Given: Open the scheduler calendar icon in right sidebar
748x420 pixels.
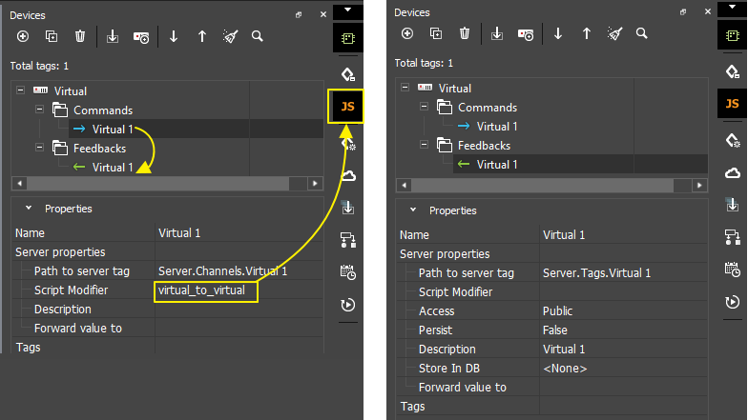Looking at the screenshot, I should point(733,270).
